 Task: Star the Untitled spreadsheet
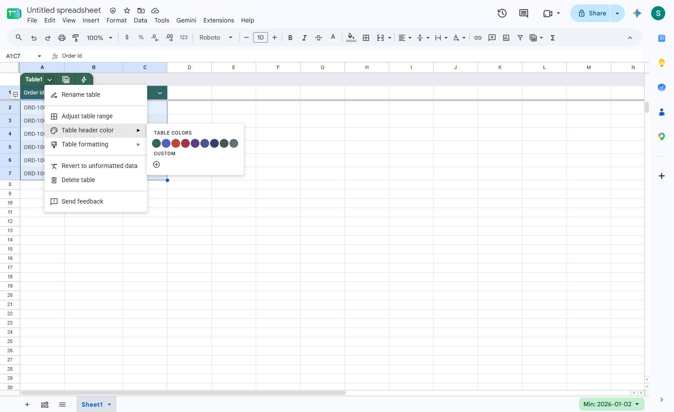click(x=127, y=11)
